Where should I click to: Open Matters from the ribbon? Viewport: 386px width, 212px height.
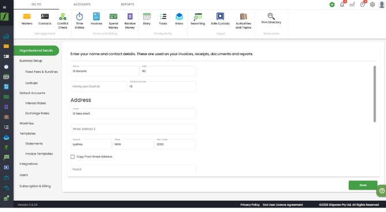(27, 19)
